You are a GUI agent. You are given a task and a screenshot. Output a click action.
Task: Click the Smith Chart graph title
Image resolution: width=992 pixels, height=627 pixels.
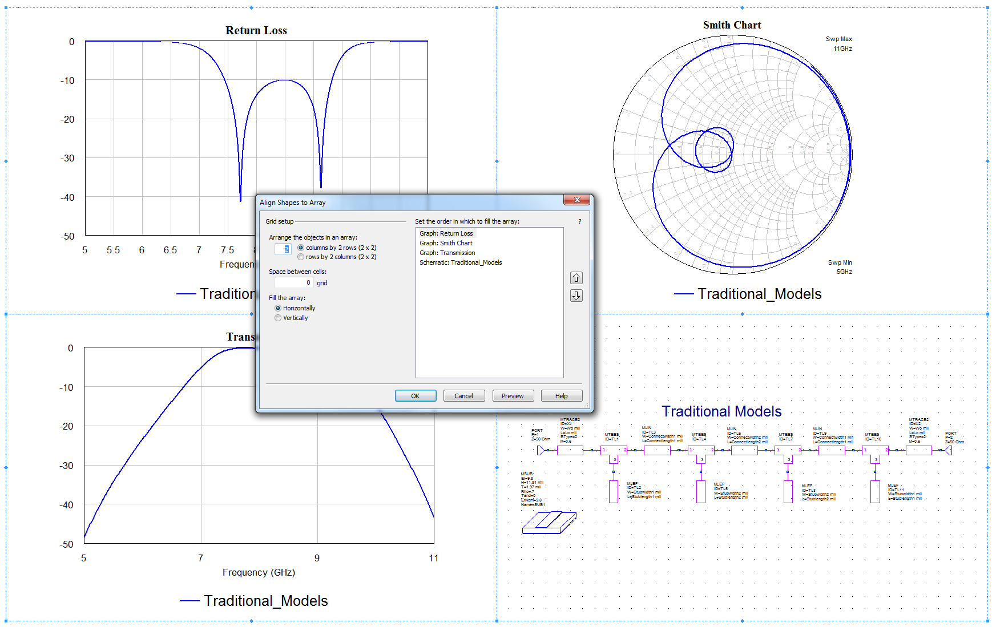[732, 25]
